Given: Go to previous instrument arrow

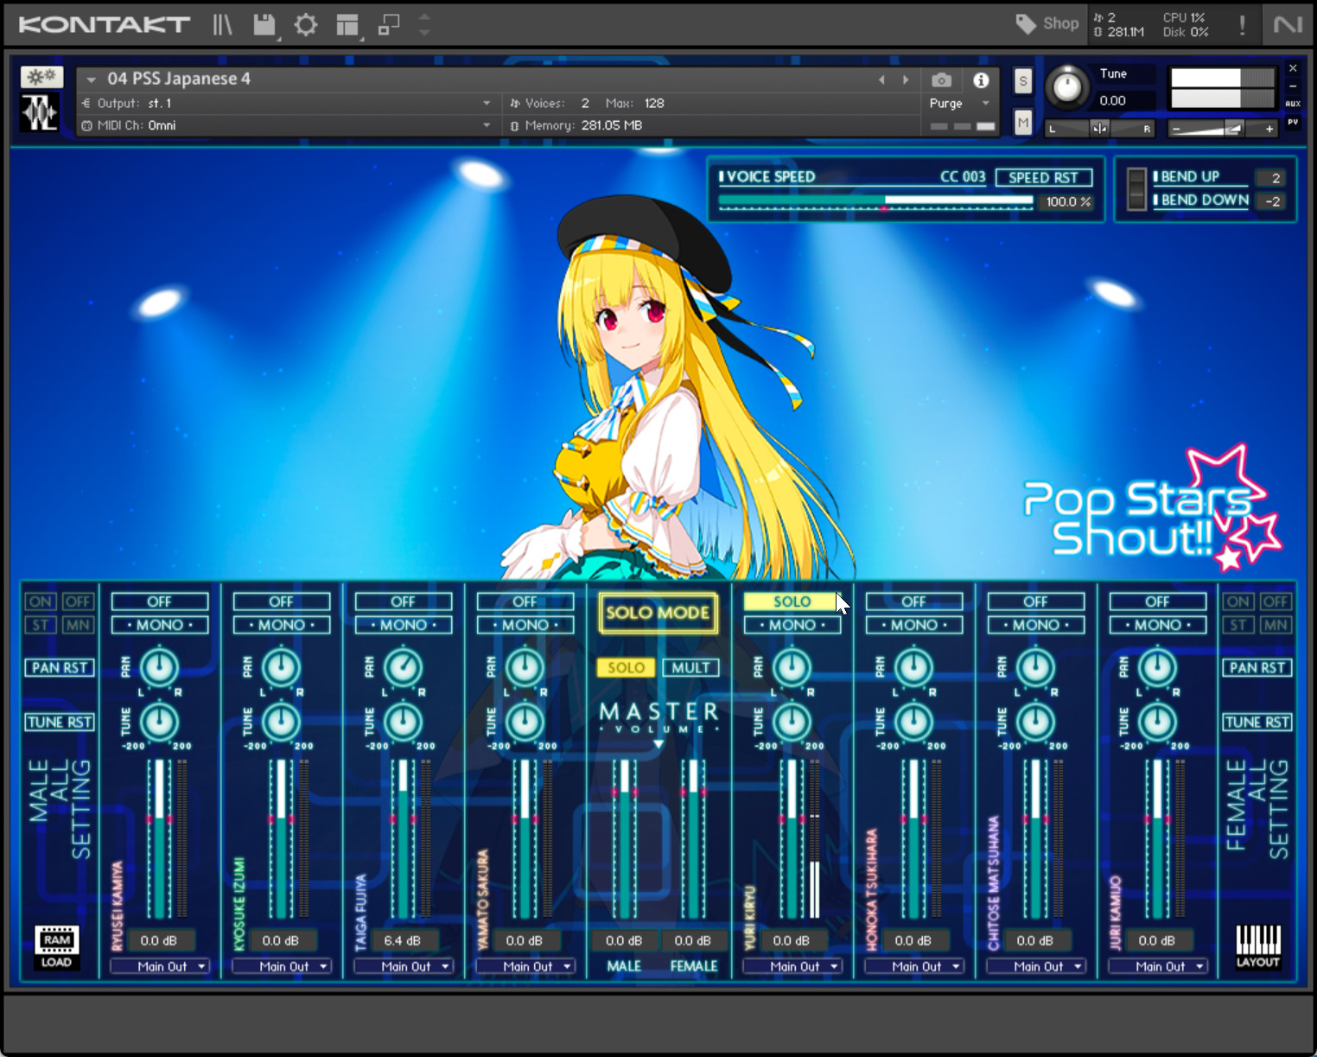Looking at the screenshot, I should [881, 80].
